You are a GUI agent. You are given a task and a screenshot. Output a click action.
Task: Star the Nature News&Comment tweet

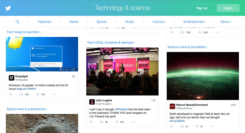pyautogui.click(x=197, y=126)
